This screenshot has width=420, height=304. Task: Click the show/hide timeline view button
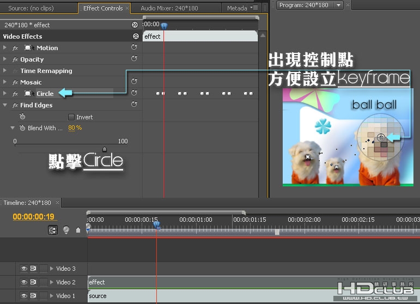[135, 25]
